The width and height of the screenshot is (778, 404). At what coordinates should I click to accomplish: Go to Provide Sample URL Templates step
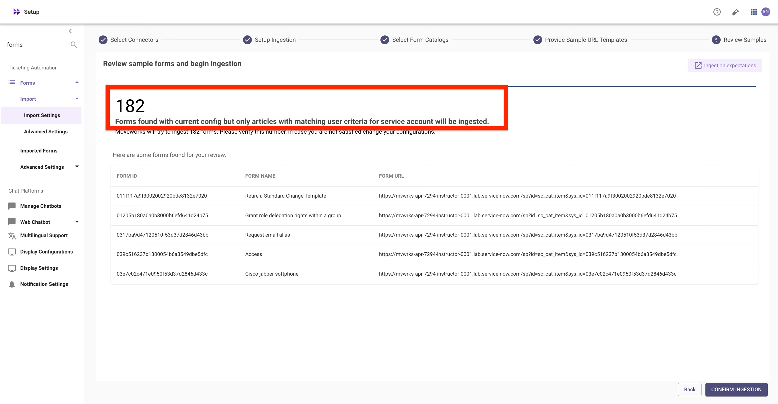586,40
